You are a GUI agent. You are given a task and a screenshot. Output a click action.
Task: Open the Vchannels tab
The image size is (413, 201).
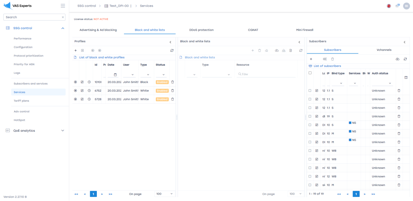click(384, 50)
